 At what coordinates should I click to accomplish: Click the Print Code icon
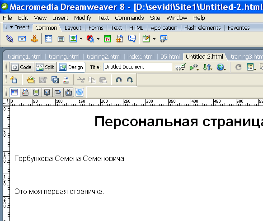click(x=66, y=80)
